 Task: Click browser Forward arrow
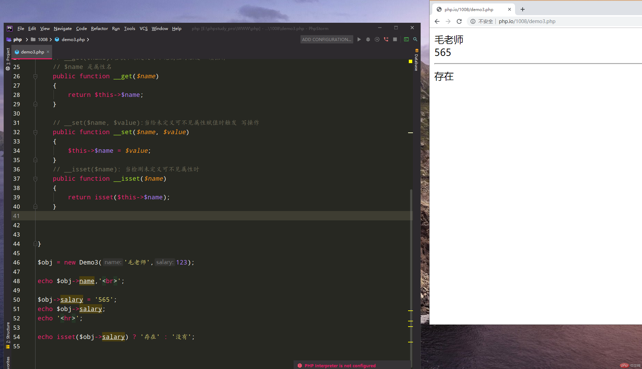coord(448,21)
